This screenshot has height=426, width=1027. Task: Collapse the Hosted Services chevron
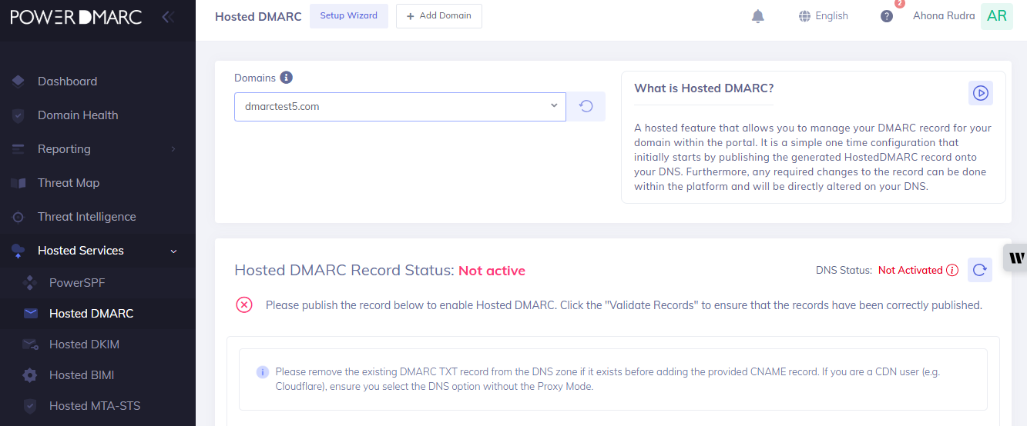[173, 251]
